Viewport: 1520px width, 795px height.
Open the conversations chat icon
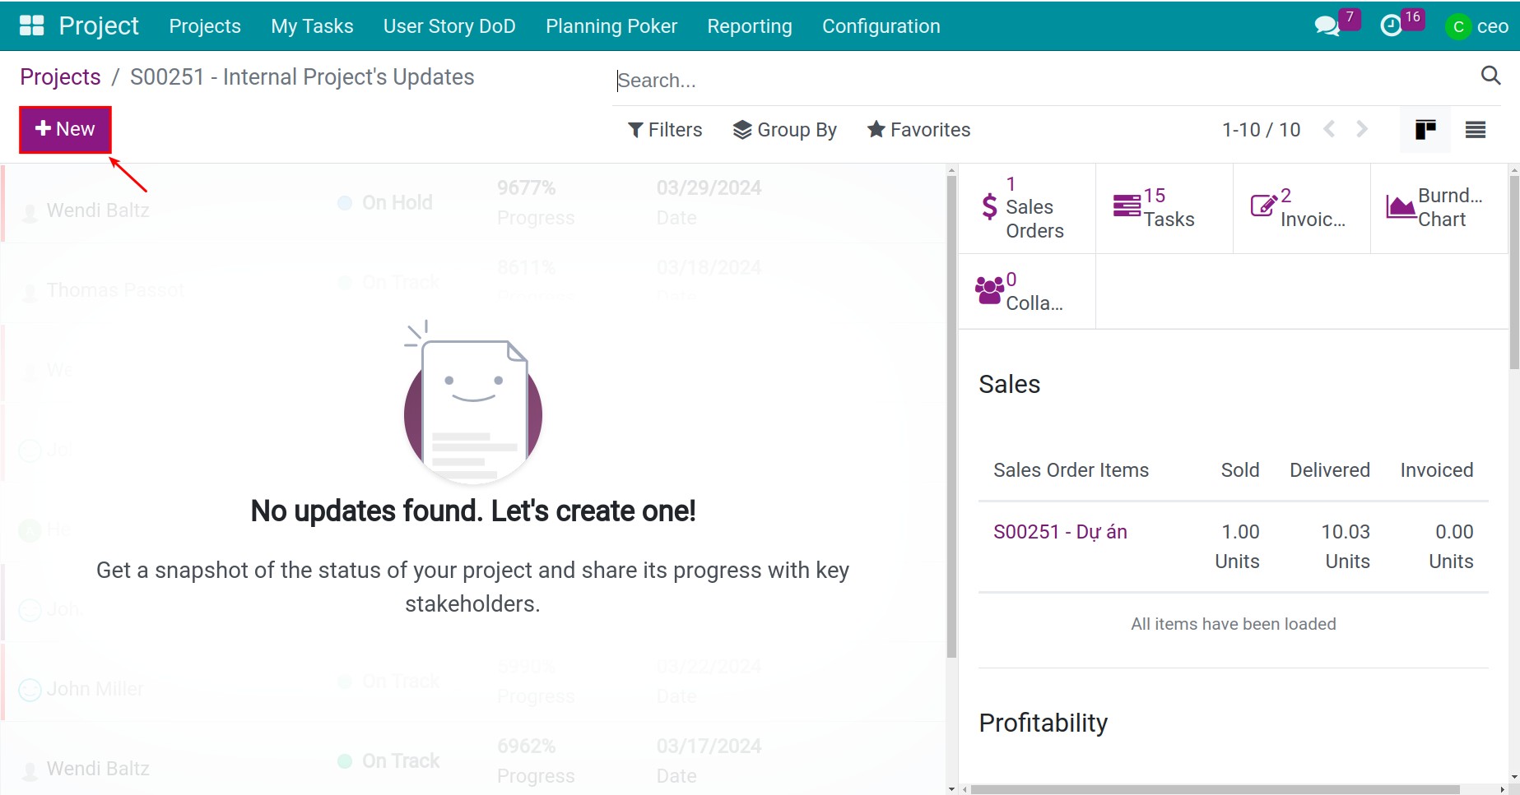pos(1326,26)
